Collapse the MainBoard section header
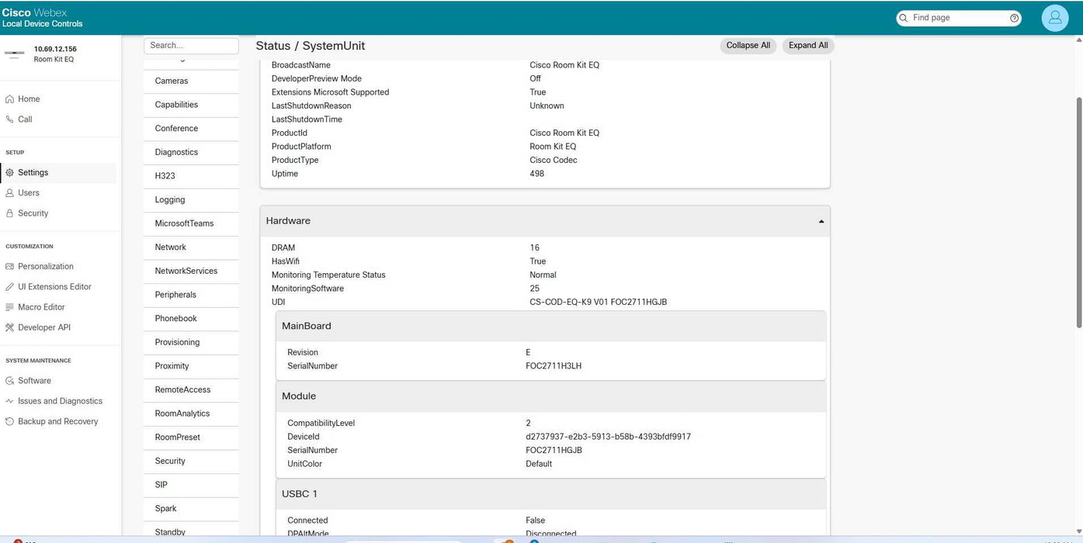This screenshot has height=543, width=1083. coord(550,327)
